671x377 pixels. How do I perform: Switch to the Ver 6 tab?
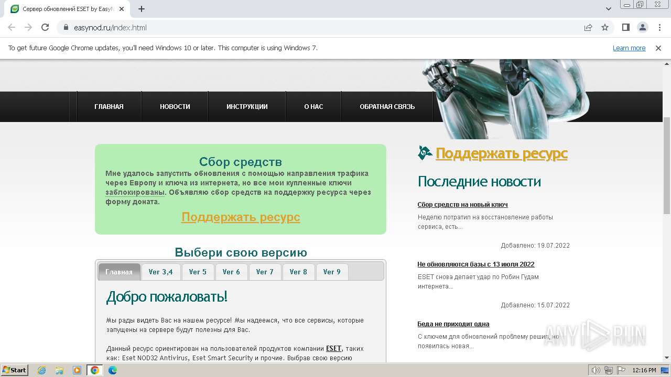point(231,272)
